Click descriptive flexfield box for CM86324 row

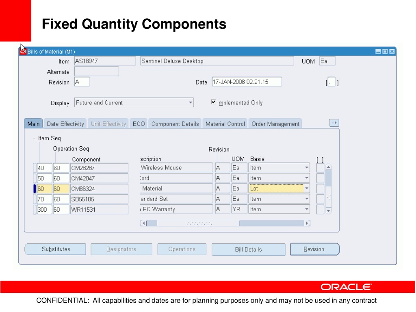coord(320,188)
